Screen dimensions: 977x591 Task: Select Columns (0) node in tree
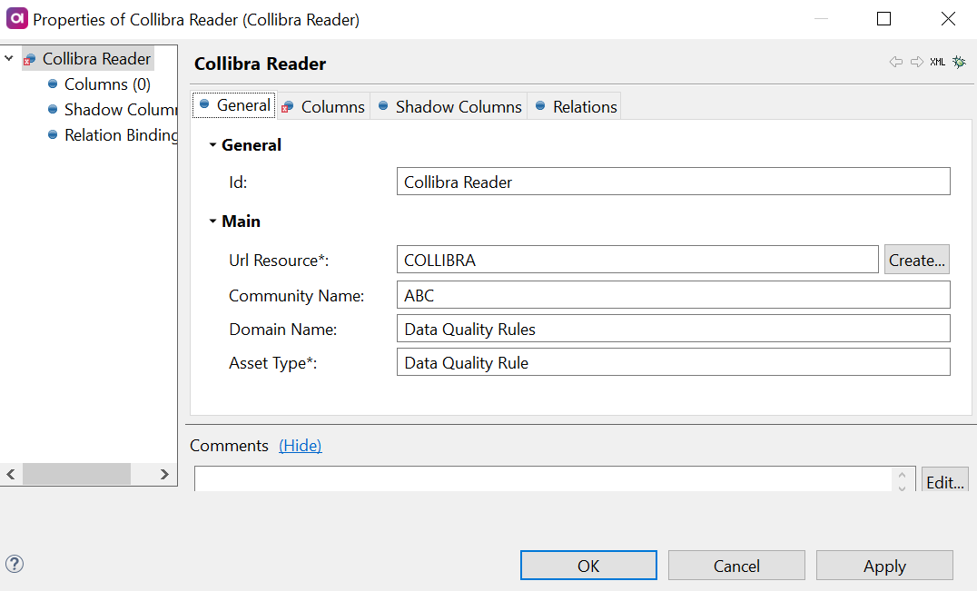pos(106,84)
